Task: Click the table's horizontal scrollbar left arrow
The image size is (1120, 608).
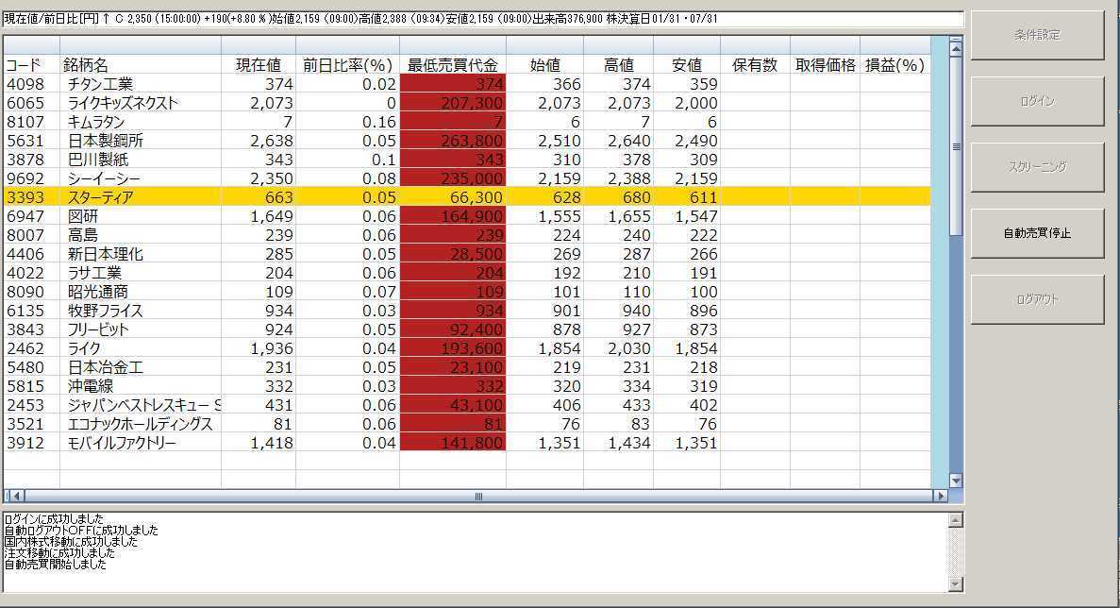Action: pos(17,496)
